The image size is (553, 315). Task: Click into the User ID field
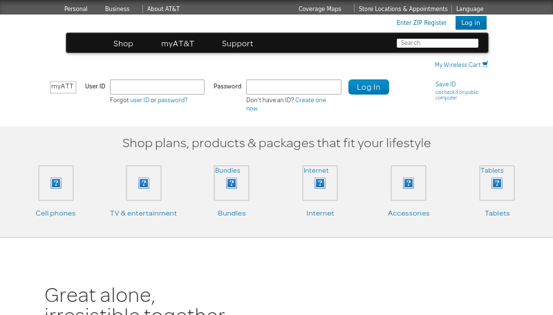[158, 87]
